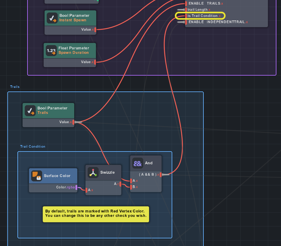Click the Instant Spawn Value.x output port
281x246 pixels.
95,30
